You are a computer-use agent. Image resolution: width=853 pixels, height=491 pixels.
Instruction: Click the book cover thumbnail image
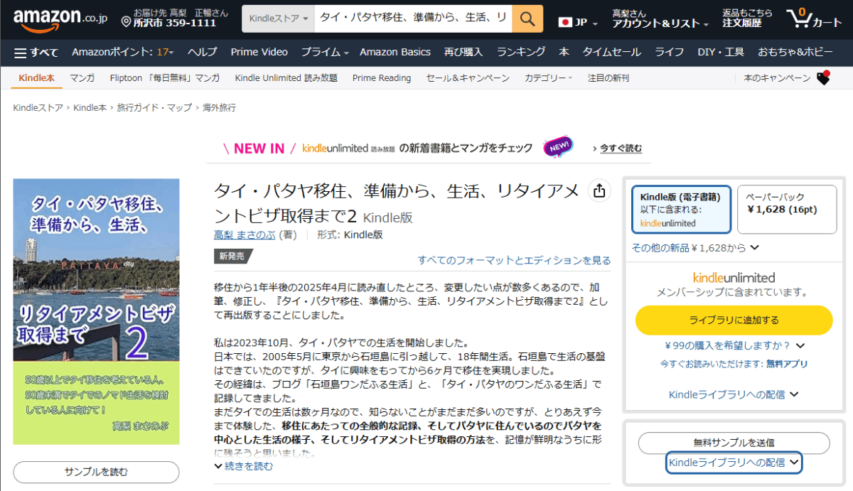96,312
